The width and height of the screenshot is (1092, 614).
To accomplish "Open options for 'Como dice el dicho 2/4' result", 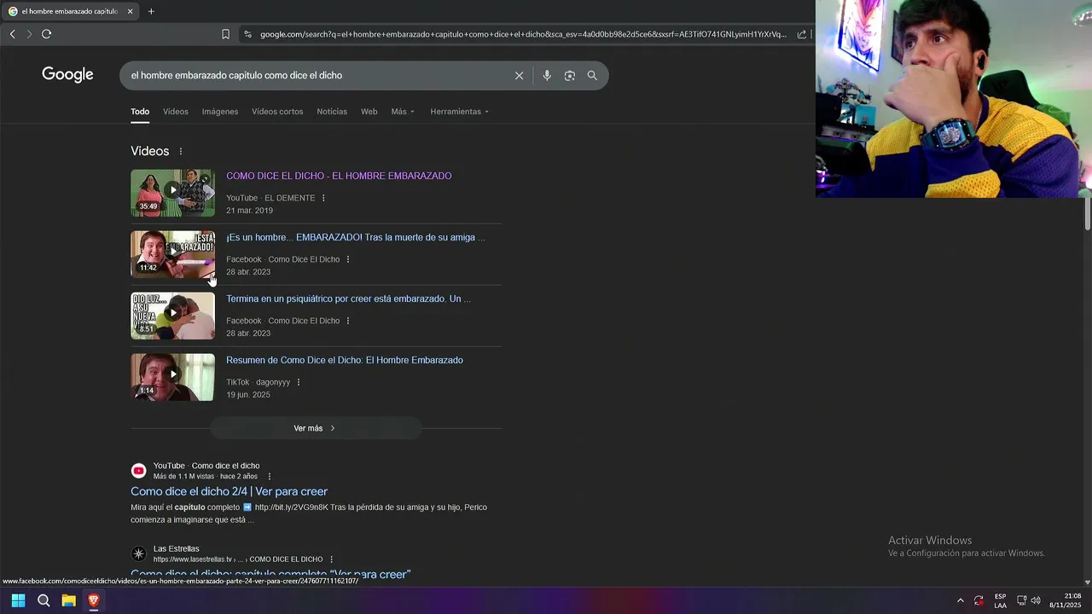I will [x=270, y=477].
